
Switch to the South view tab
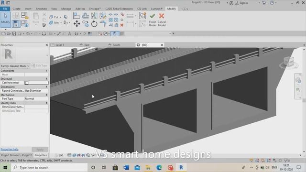(116, 45)
